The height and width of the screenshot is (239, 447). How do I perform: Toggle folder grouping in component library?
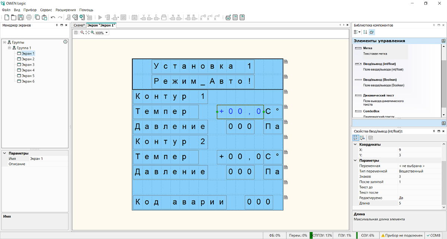point(371,32)
